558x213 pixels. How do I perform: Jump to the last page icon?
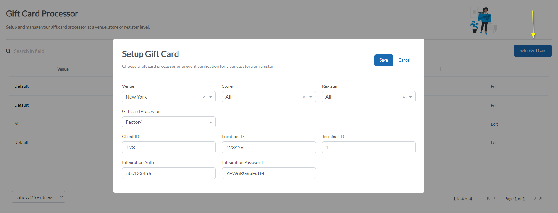pyautogui.click(x=541, y=198)
